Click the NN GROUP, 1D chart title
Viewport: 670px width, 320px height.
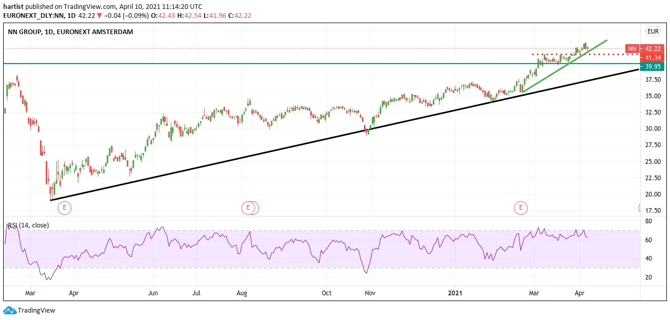pos(70,32)
